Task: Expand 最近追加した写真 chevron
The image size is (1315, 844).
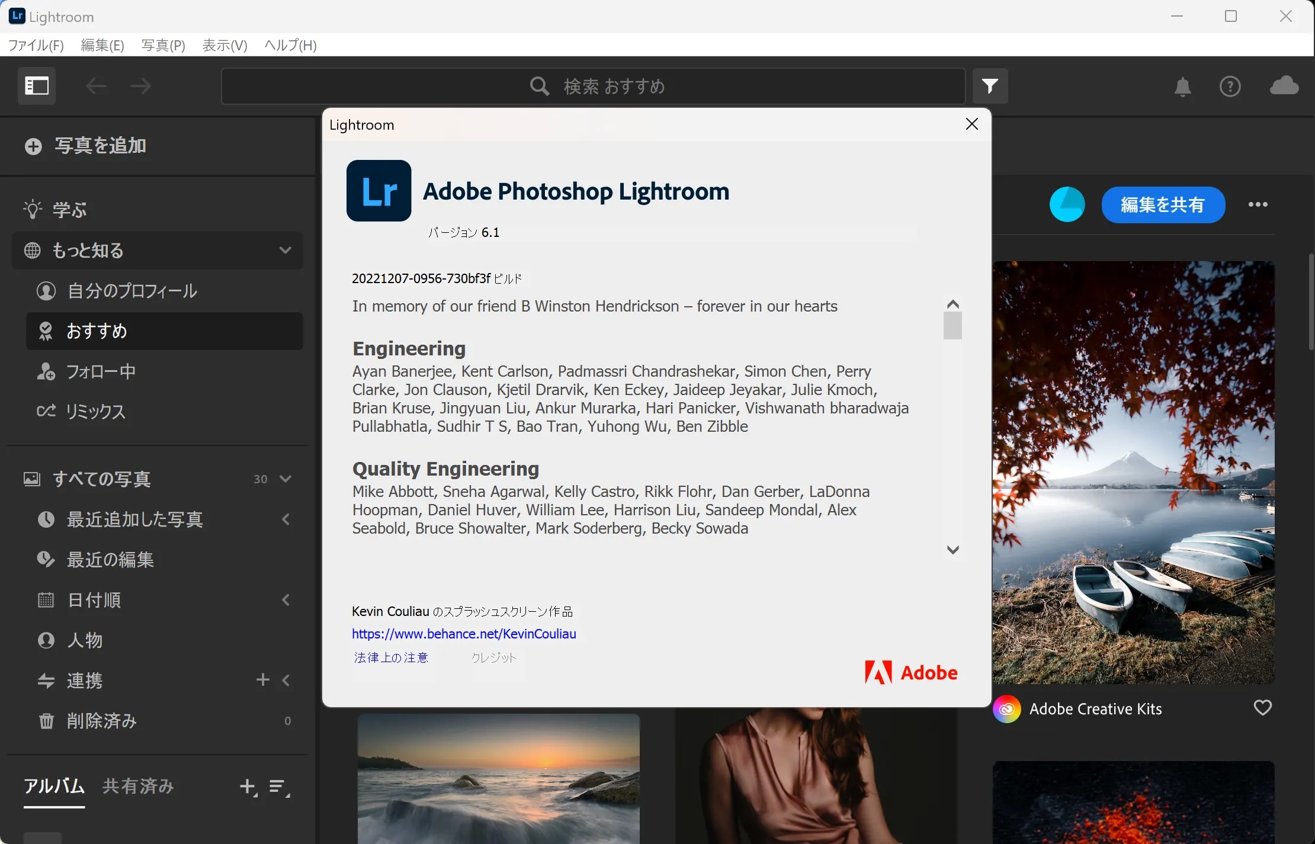Action: [x=286, y=519]
